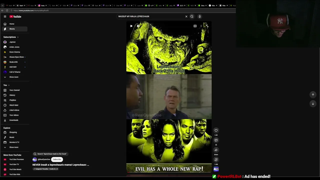Like the Short with the heart button
The width and height of the screenshot is (320, 180).
(216, 130)
